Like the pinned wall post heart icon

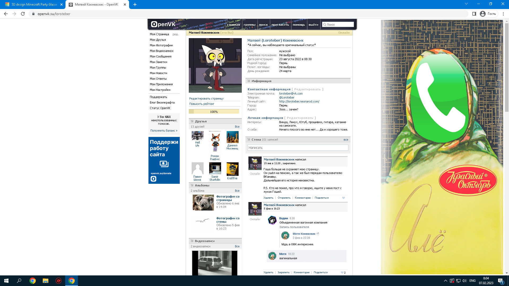(344, 198)
